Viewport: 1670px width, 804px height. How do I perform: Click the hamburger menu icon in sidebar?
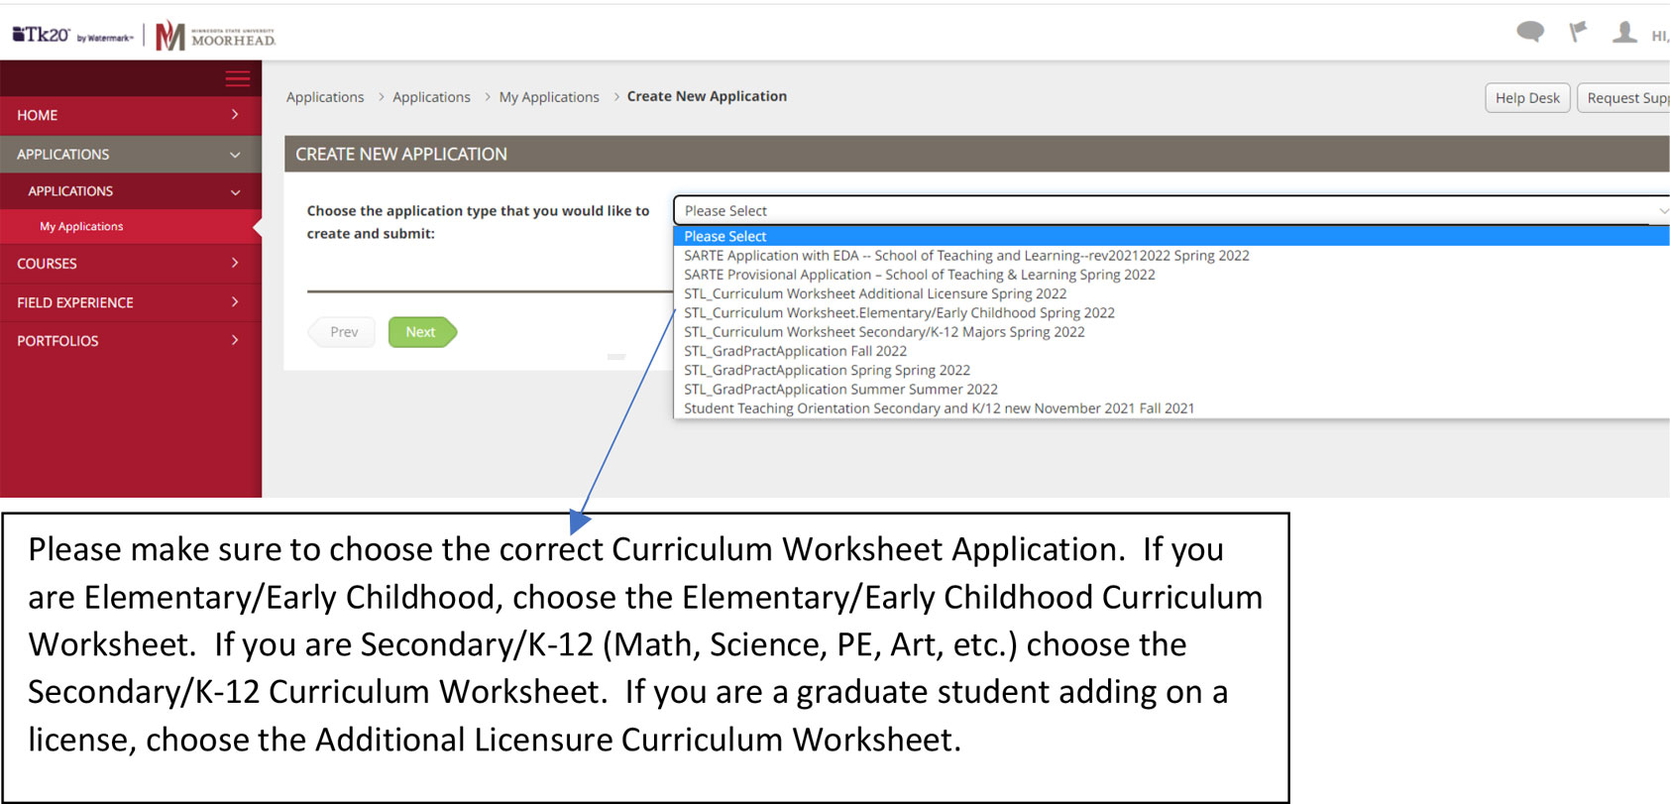pos(237,78)
